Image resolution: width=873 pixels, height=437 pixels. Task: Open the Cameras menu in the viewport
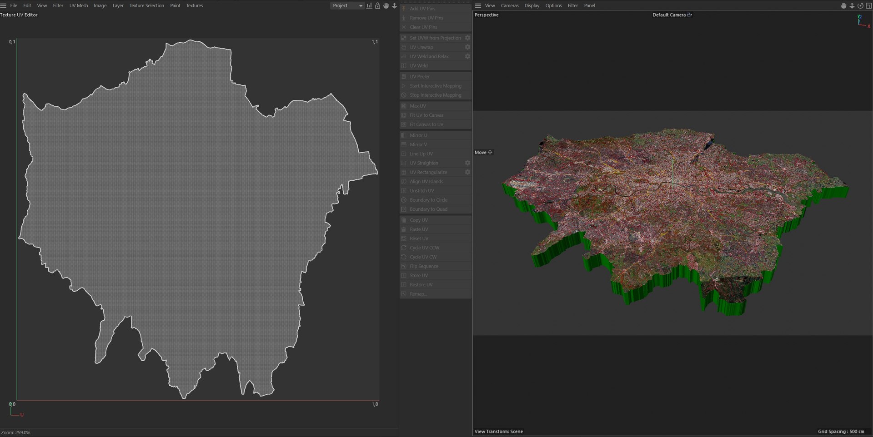(x=509, y=6)
